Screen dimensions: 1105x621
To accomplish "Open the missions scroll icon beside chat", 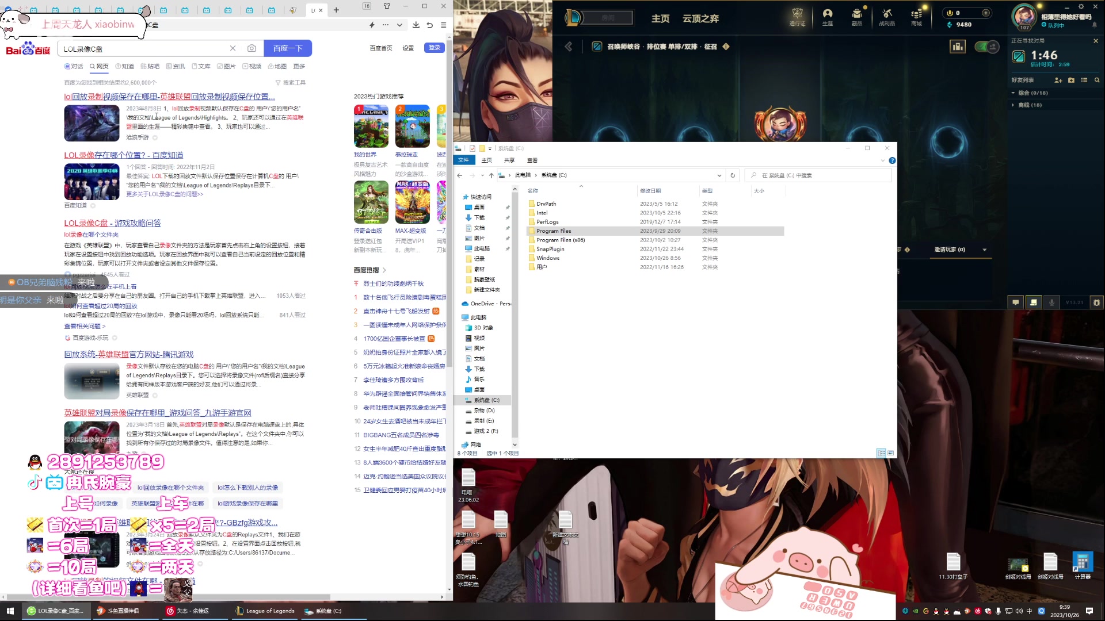I will pyautogui.click(x=1034, y=302).
